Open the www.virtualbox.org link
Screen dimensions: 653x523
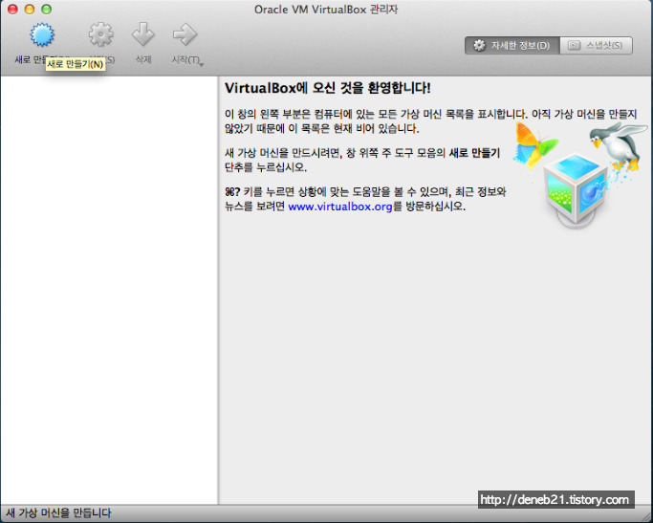coord(340,207)
